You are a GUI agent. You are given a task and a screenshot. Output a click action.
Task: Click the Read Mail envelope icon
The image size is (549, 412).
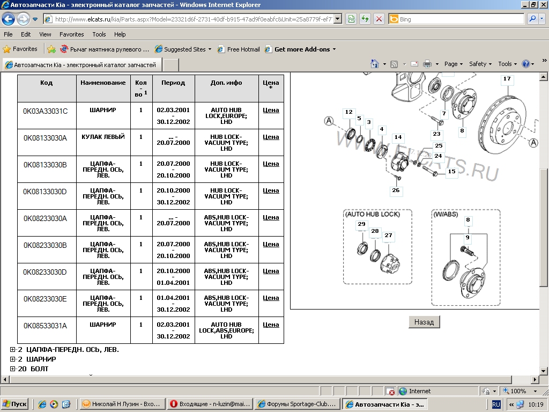[x=414, y=64]
